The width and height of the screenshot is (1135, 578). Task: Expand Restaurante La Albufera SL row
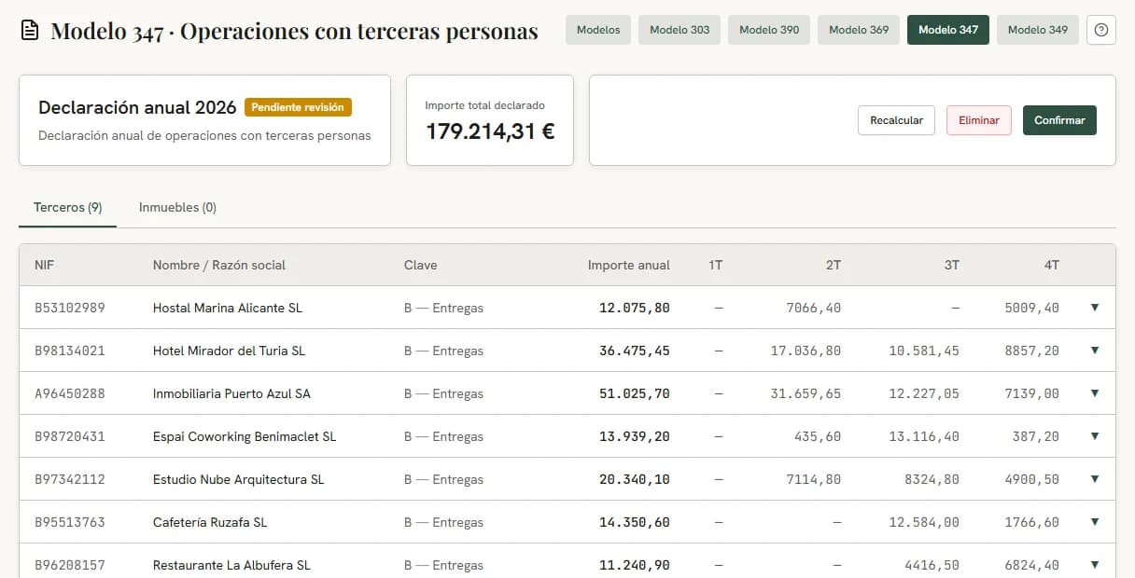point(1095,565)
